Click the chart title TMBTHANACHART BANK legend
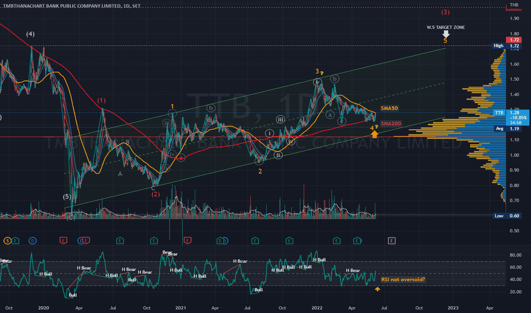Viewport: 531px width, 313px height. coord(72,6)
